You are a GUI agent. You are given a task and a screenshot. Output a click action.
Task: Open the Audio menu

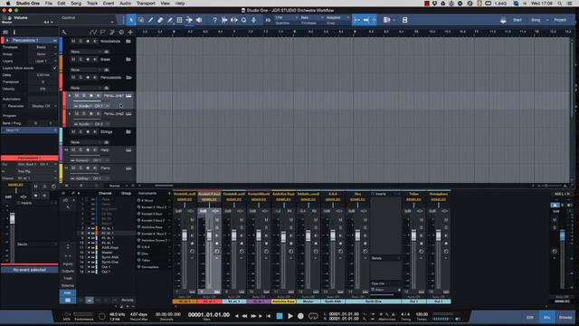pos(125,4)
